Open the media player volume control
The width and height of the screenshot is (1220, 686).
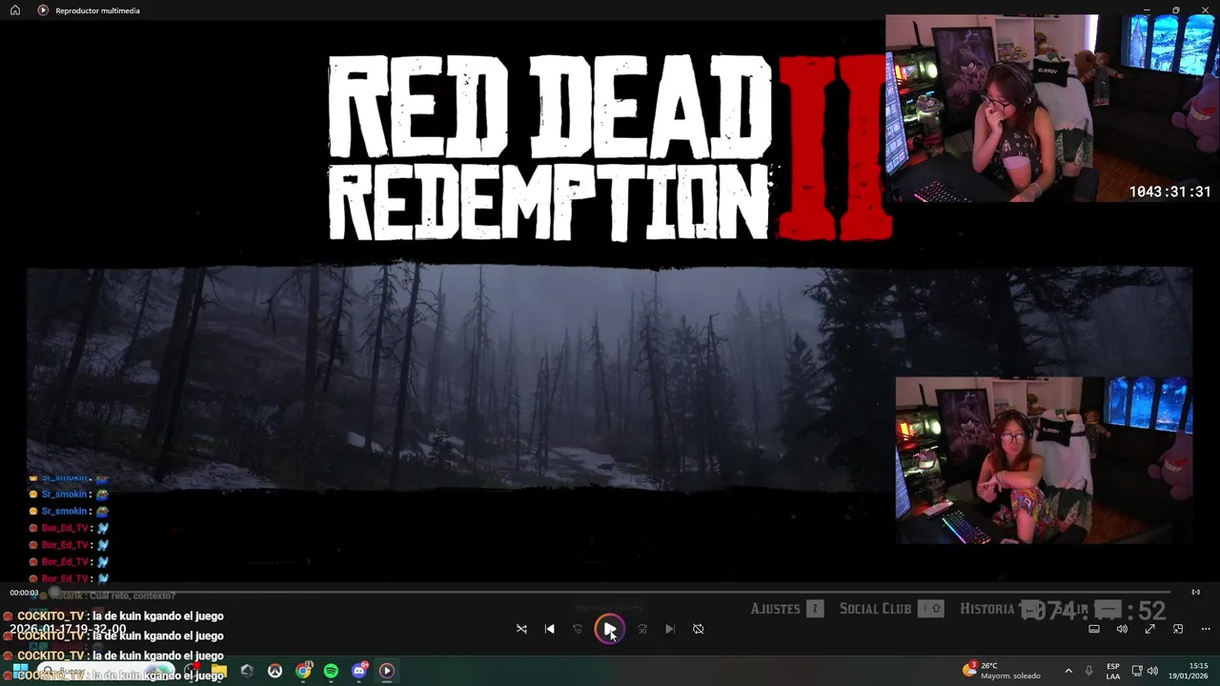[x=1122, y=629]
